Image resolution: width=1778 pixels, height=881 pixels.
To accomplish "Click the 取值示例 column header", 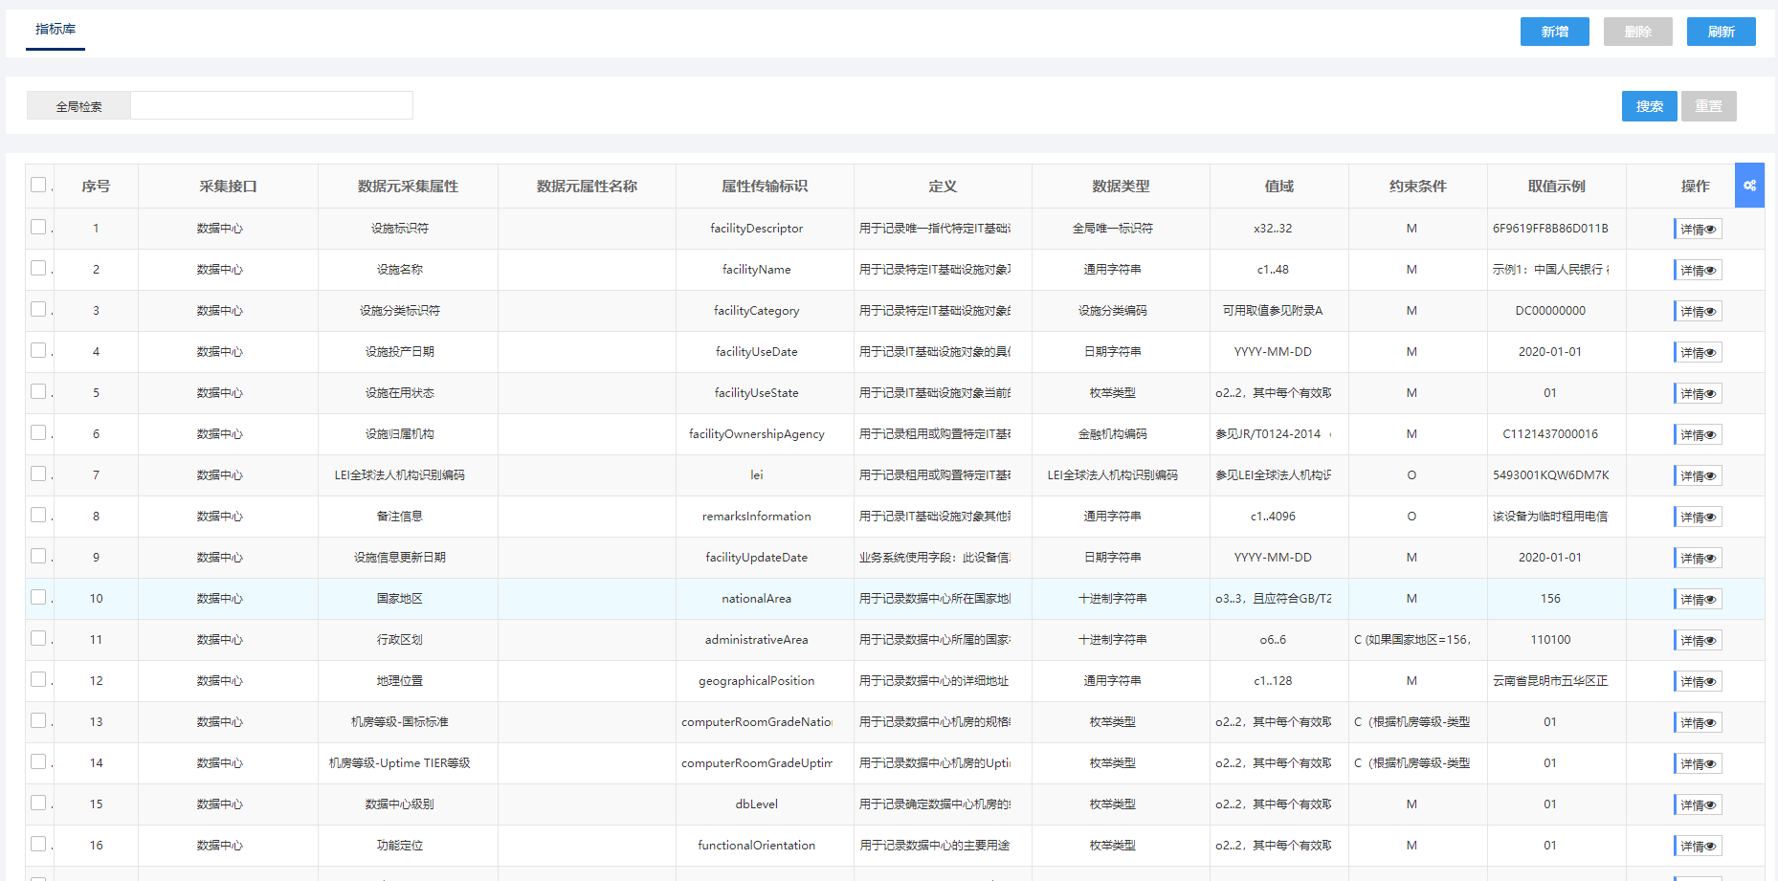I will click(1557, 187).
